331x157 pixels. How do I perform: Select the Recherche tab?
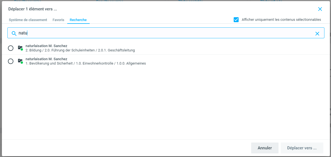coord(78,20)
